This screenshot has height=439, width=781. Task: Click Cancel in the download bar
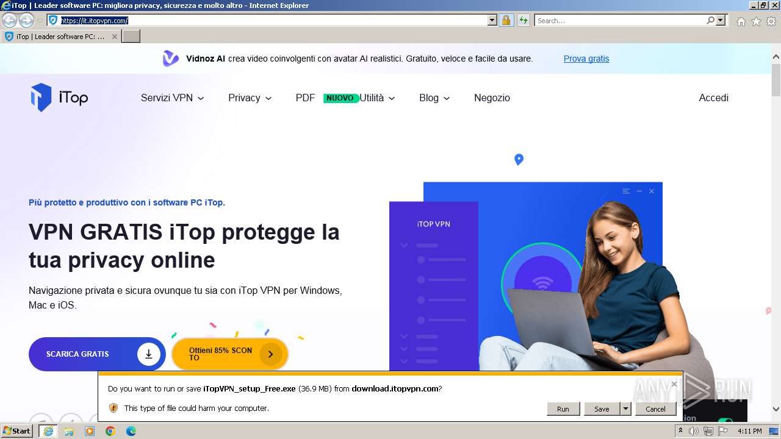coord(655,409)
